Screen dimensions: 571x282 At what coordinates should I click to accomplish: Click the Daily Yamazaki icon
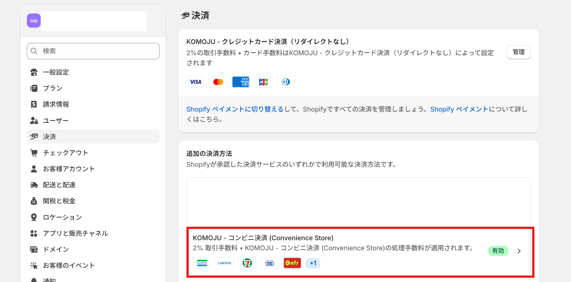click(x=292, y=263)
